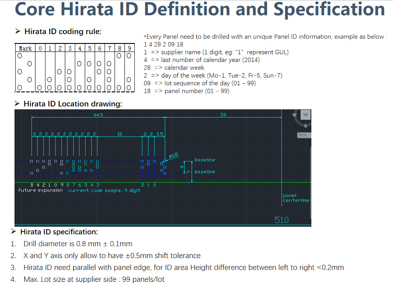Click column header '9' in the Mark table
The height and width of the screenshot is (285, 393).
[130, 48]
